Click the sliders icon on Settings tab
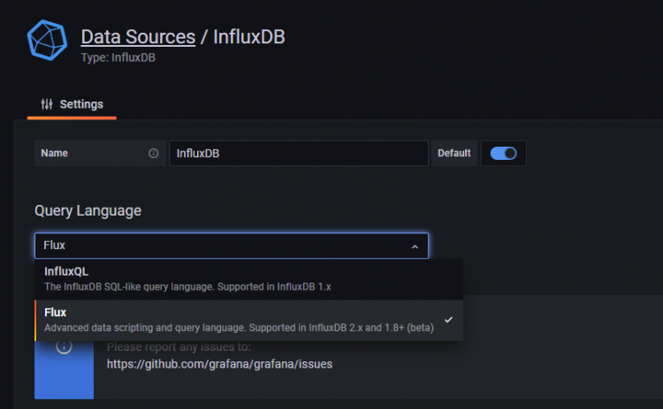The height and width of the screenshot is (409, 663). 47,104
